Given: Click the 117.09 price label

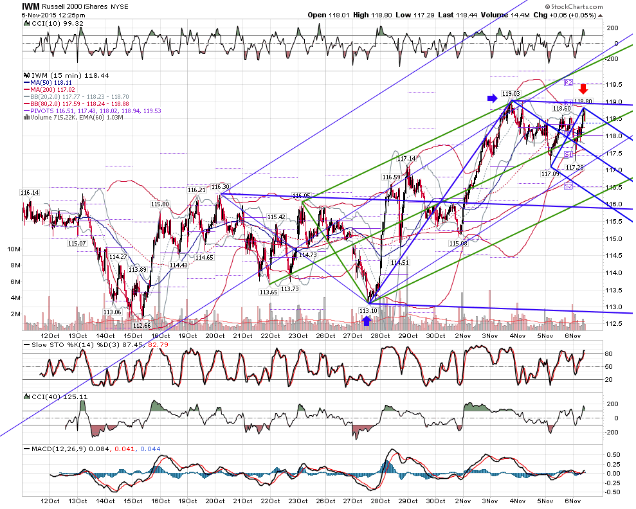Looking at the screenshot, I should [550, 174].
